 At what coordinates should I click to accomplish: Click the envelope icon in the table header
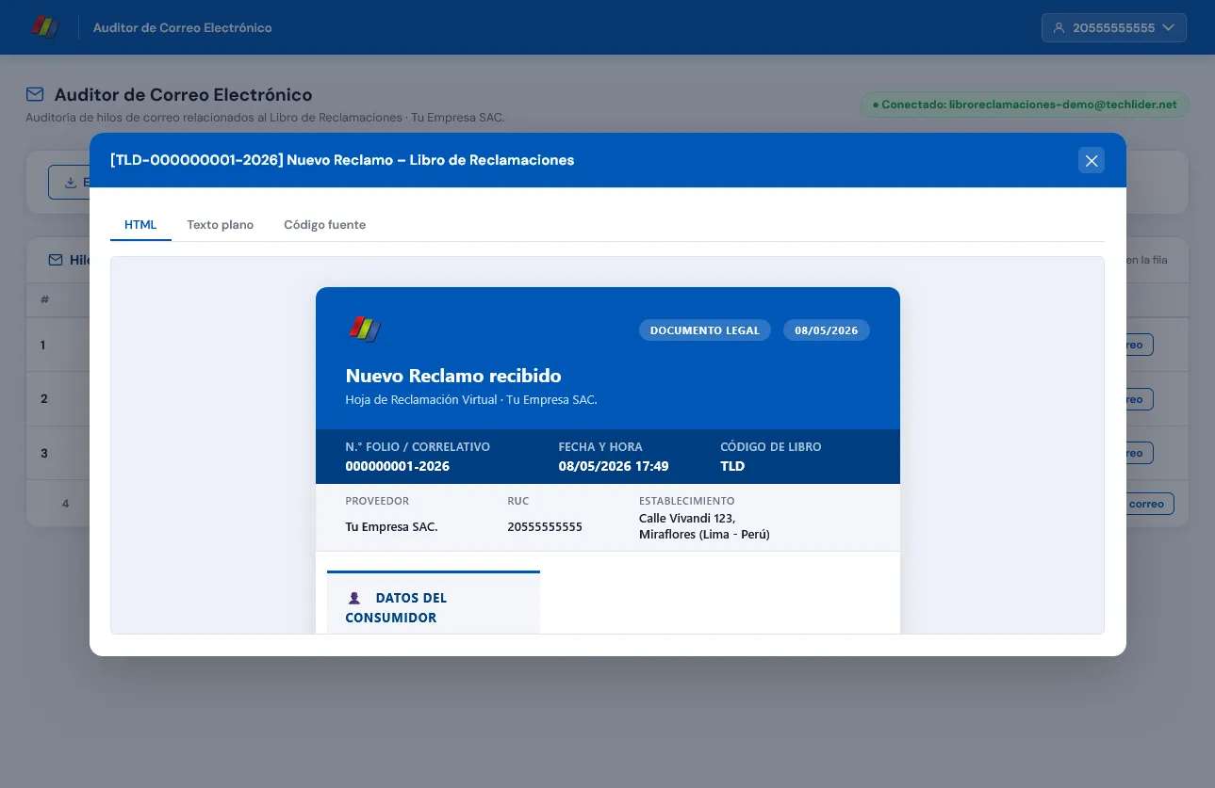click(x=56, y=260)
